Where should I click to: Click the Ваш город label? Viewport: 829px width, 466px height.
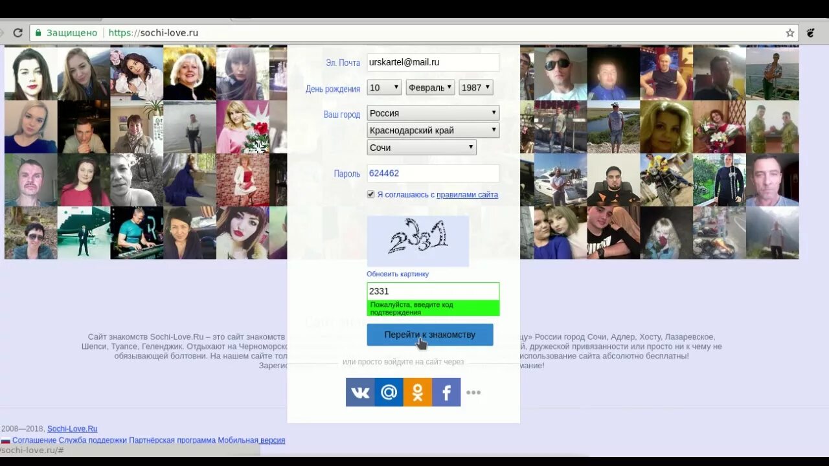click(x=342, y=115)
